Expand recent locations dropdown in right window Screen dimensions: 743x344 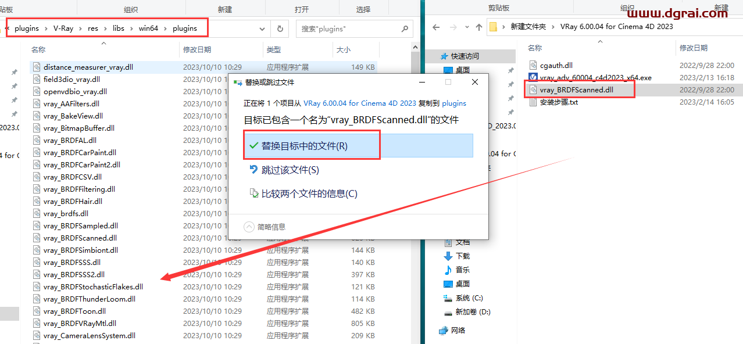coord(466,27)
